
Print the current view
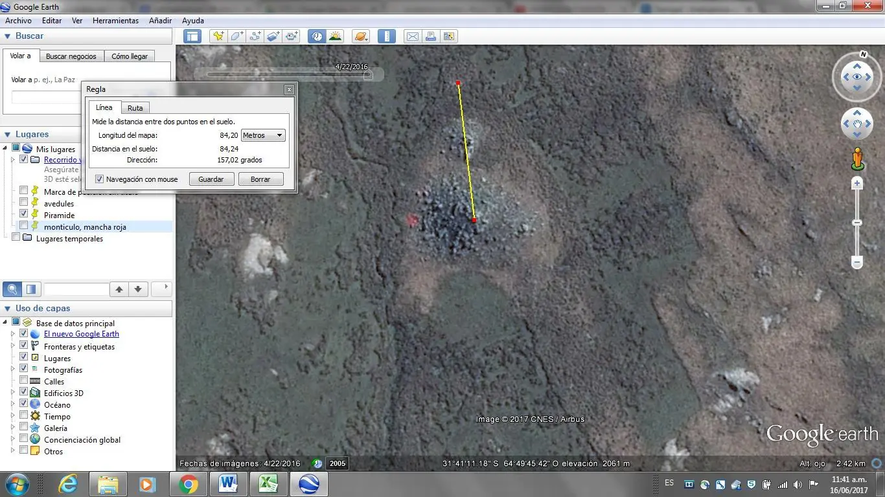[x=430, y=36]
